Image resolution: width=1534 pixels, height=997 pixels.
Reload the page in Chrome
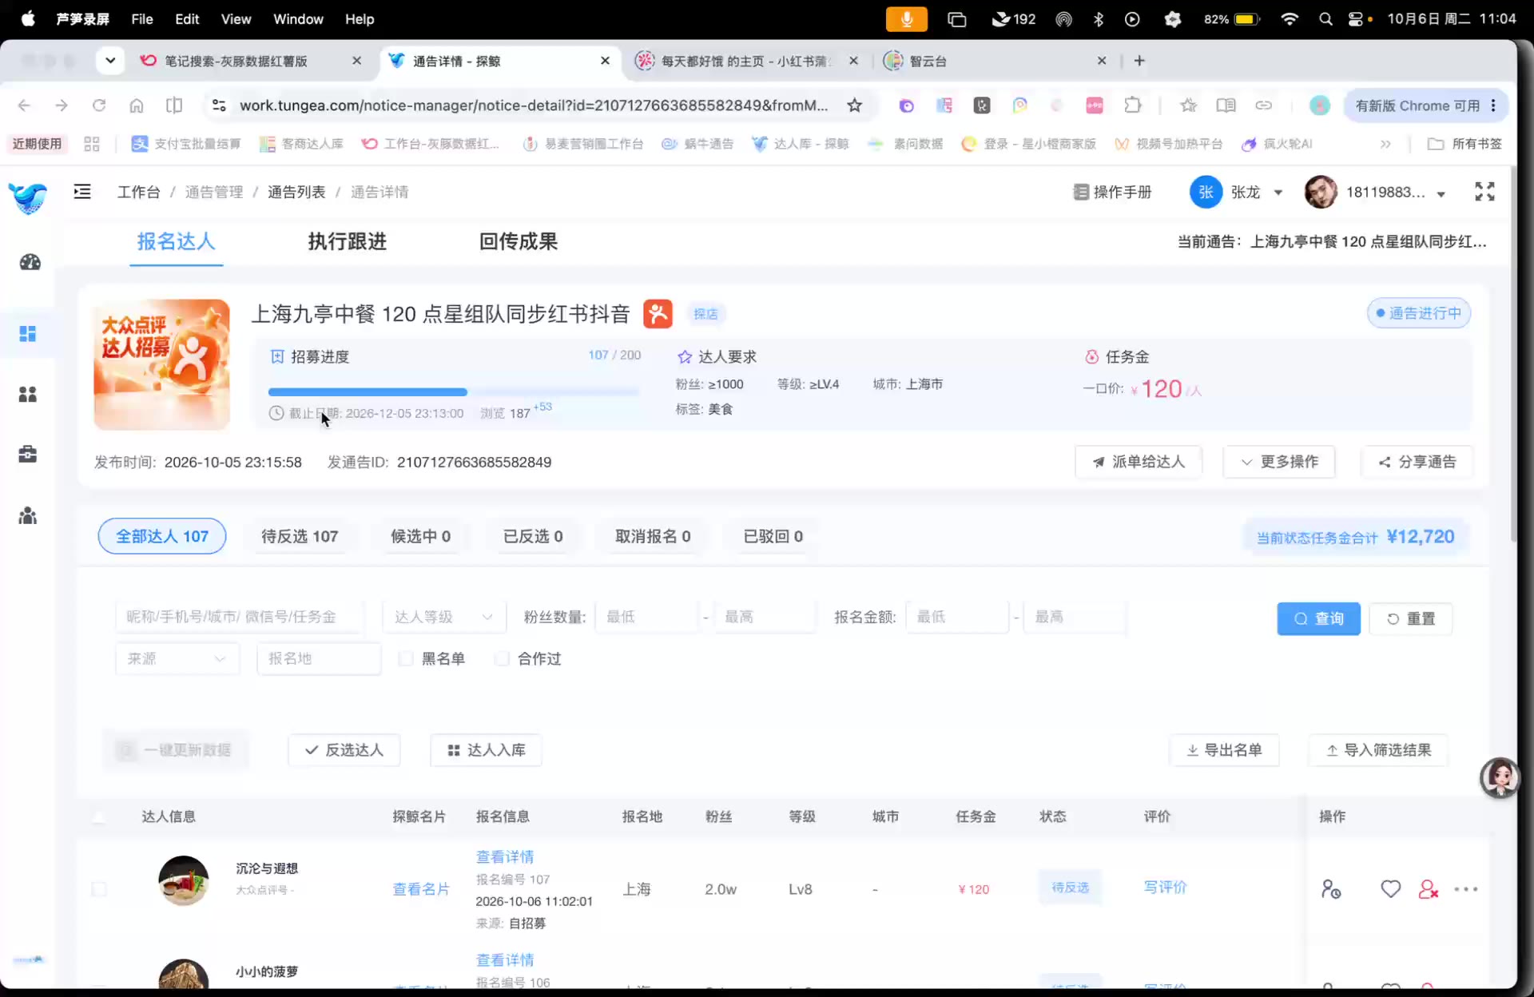[99, 105]
